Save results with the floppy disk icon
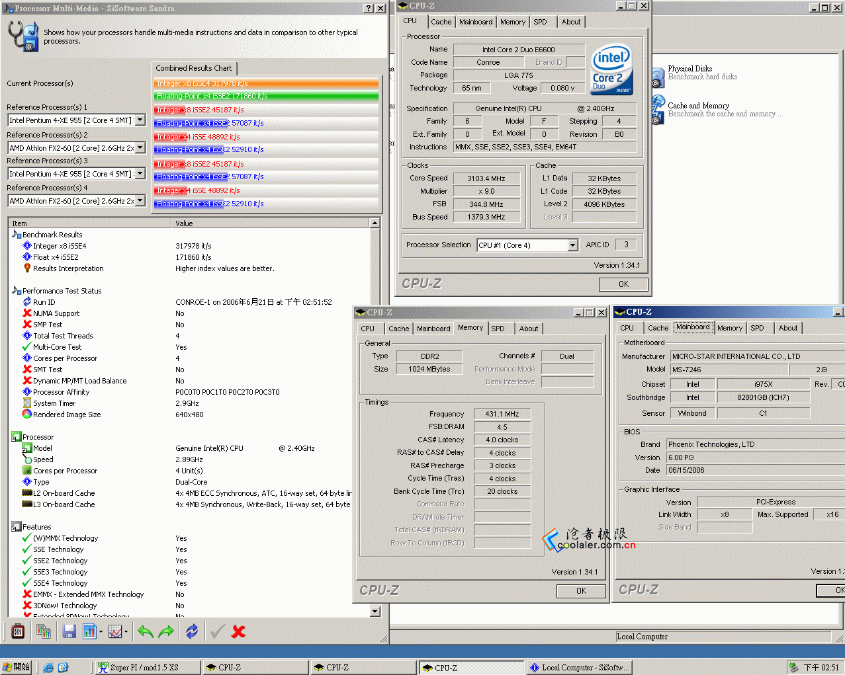Screen dimensions: 845x675 pyautogui.click(x=69, y=631)
